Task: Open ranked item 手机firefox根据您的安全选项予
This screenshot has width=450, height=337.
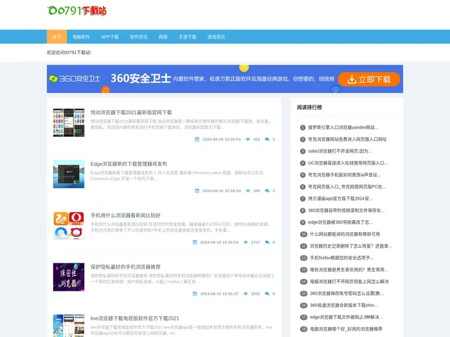Action: [x=342, y=258]
